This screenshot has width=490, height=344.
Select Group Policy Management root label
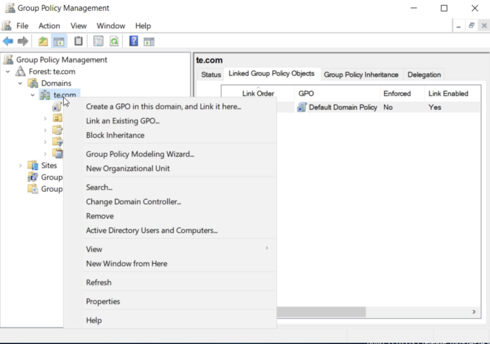pos(62,60)
